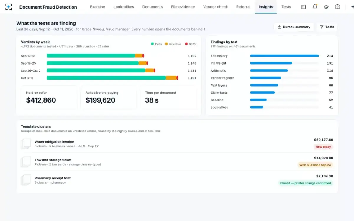
Task: Open the Pharmacy receipt font cluster
Action: [177, 180]
